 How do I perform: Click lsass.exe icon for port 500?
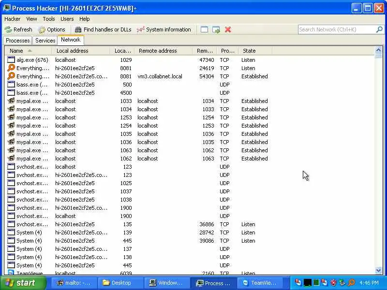point(11,84)
